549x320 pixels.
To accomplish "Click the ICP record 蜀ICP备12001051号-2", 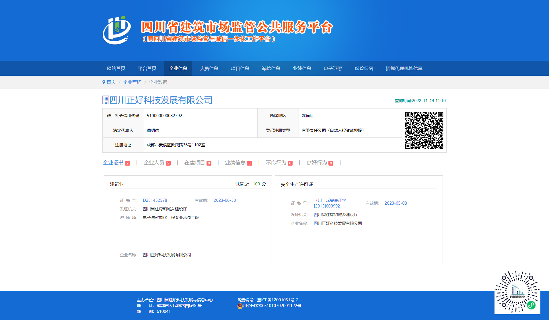I will pos(278,300).
